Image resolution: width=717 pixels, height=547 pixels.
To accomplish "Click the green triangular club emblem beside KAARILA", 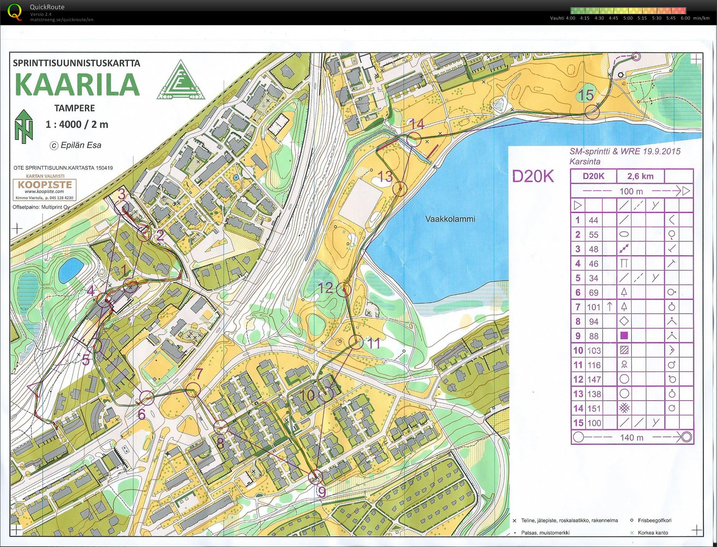I will [x=181, y=81].
